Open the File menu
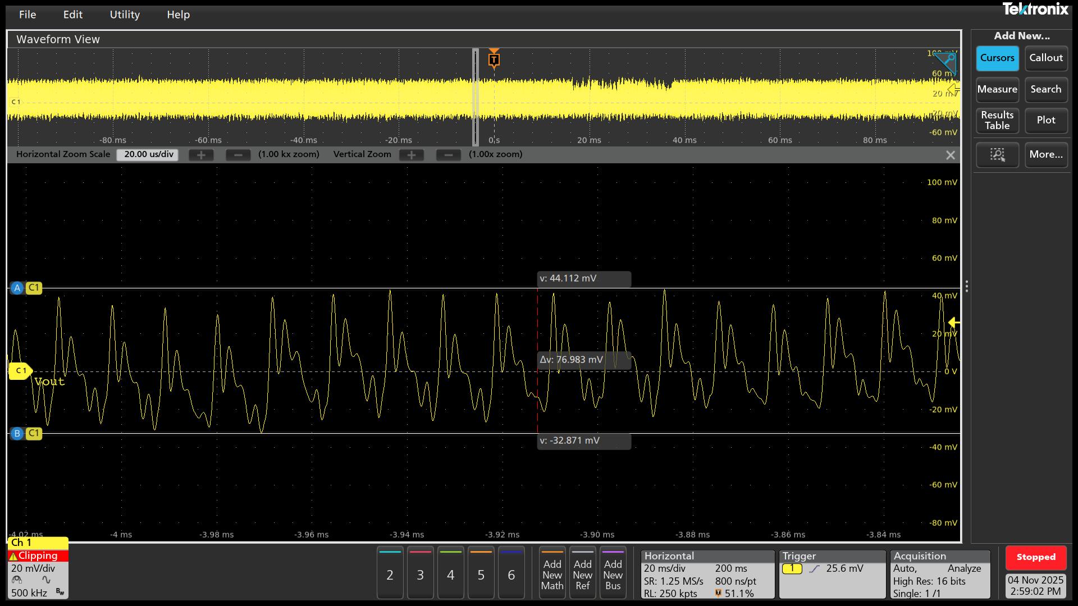This screenshot has height=606, width=1078. pos(27,15)
